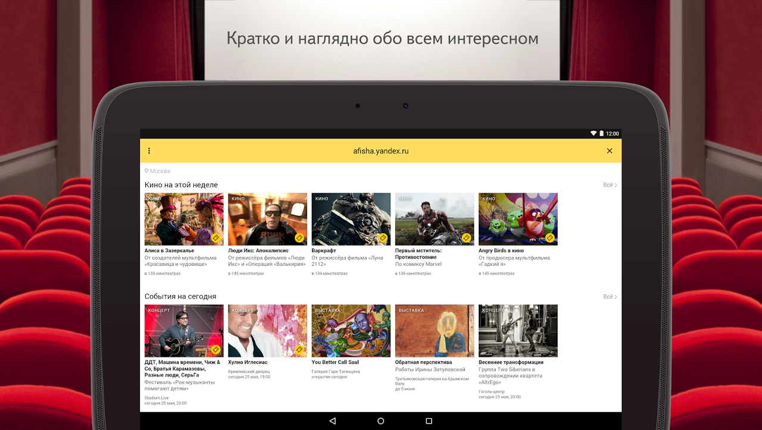This screenshot has height=430, width=762.
Task: Open the Хулио Иглесиас concert thumbnail
Action: point(268,331)
